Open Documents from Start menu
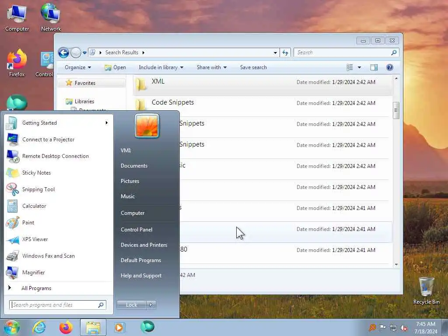The height and width of the screenshot is (336, 448). [x=134, y=166]
